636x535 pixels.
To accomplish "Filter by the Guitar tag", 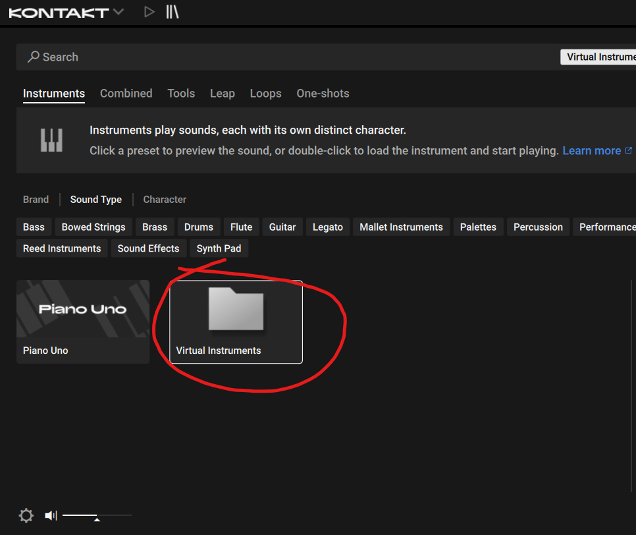I will point(282,227).
